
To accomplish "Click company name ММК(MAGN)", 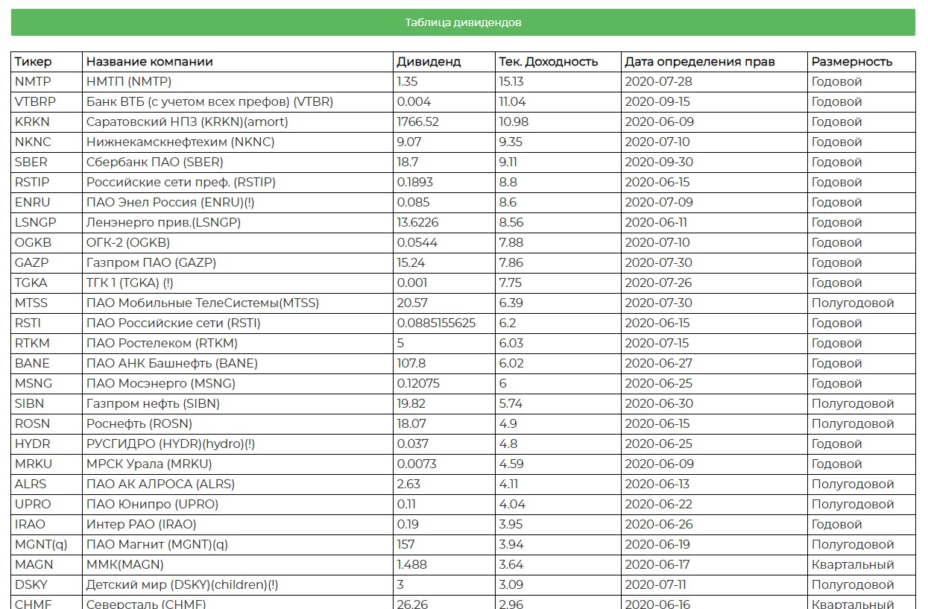I will 125,565.
